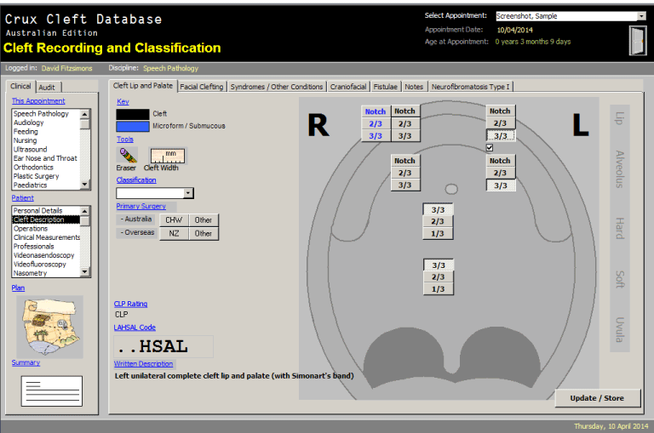Open the Audit tab

click(x=48, y=87)
